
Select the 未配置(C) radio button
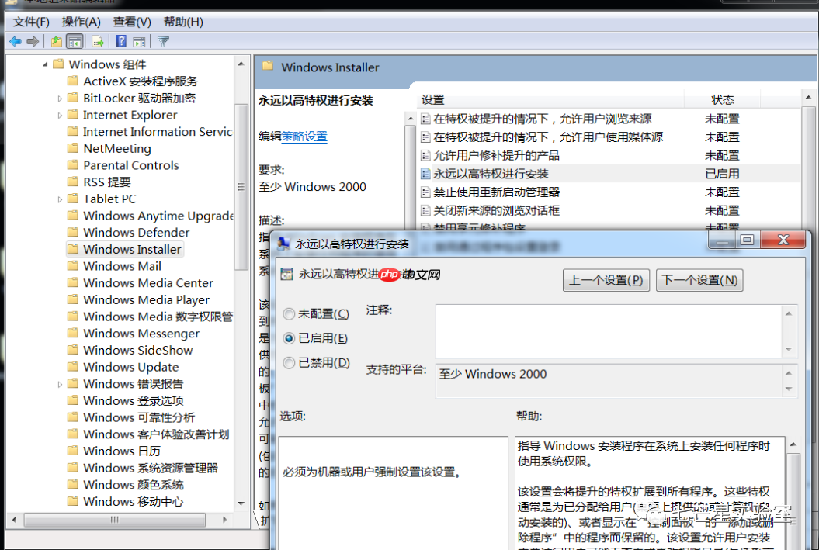click(288, 313)
